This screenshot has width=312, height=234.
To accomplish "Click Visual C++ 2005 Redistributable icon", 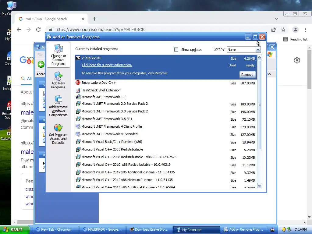I will (x=78, y=149).
